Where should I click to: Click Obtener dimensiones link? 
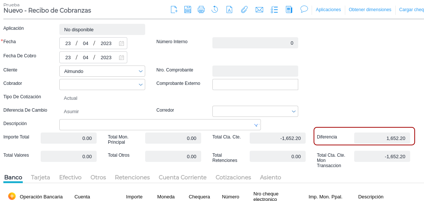(x=370, y=10)
